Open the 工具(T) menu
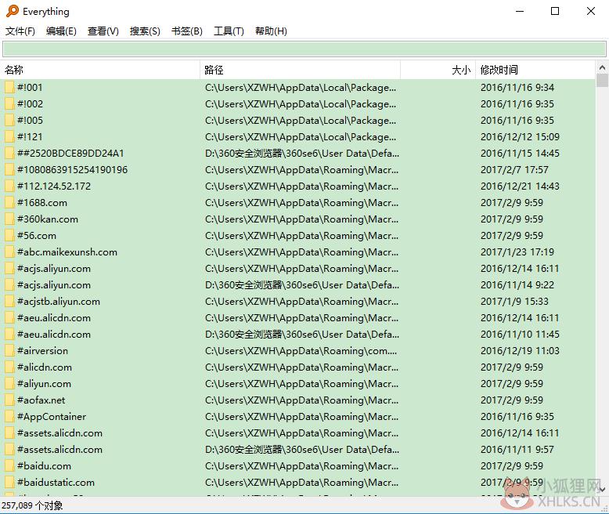This screenshot has height=514, width=609. pos(229,31)
